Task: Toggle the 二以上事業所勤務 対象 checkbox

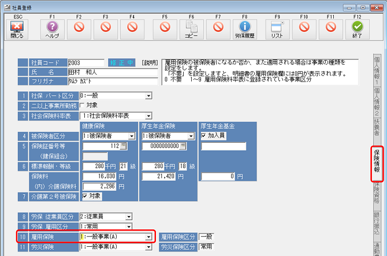Action: coord(81,106)
